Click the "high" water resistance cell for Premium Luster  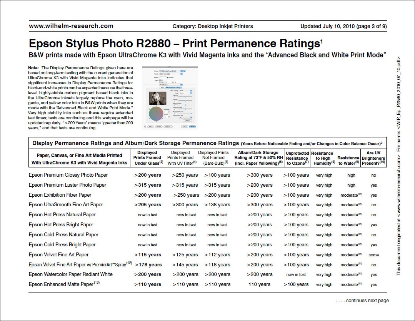pos(351,186)
